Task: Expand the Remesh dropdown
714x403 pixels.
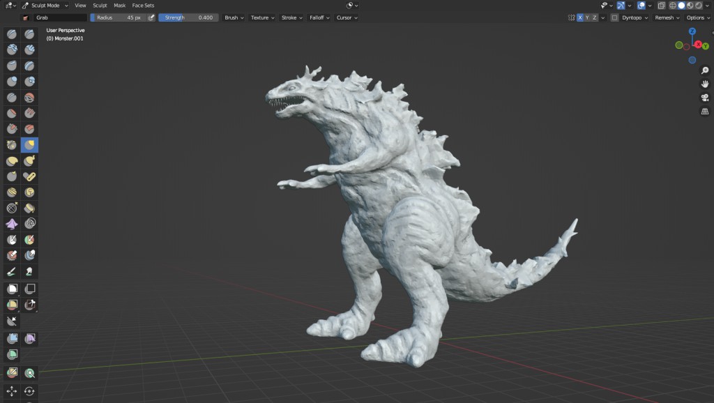Action: [x=667, y=17]
